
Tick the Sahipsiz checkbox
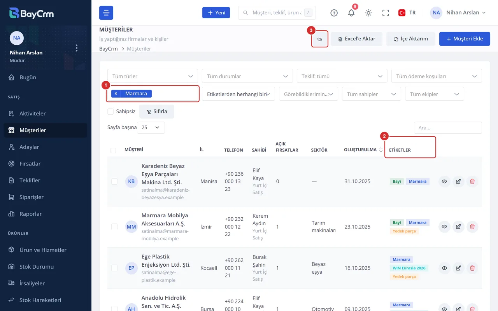click(110, 112)
